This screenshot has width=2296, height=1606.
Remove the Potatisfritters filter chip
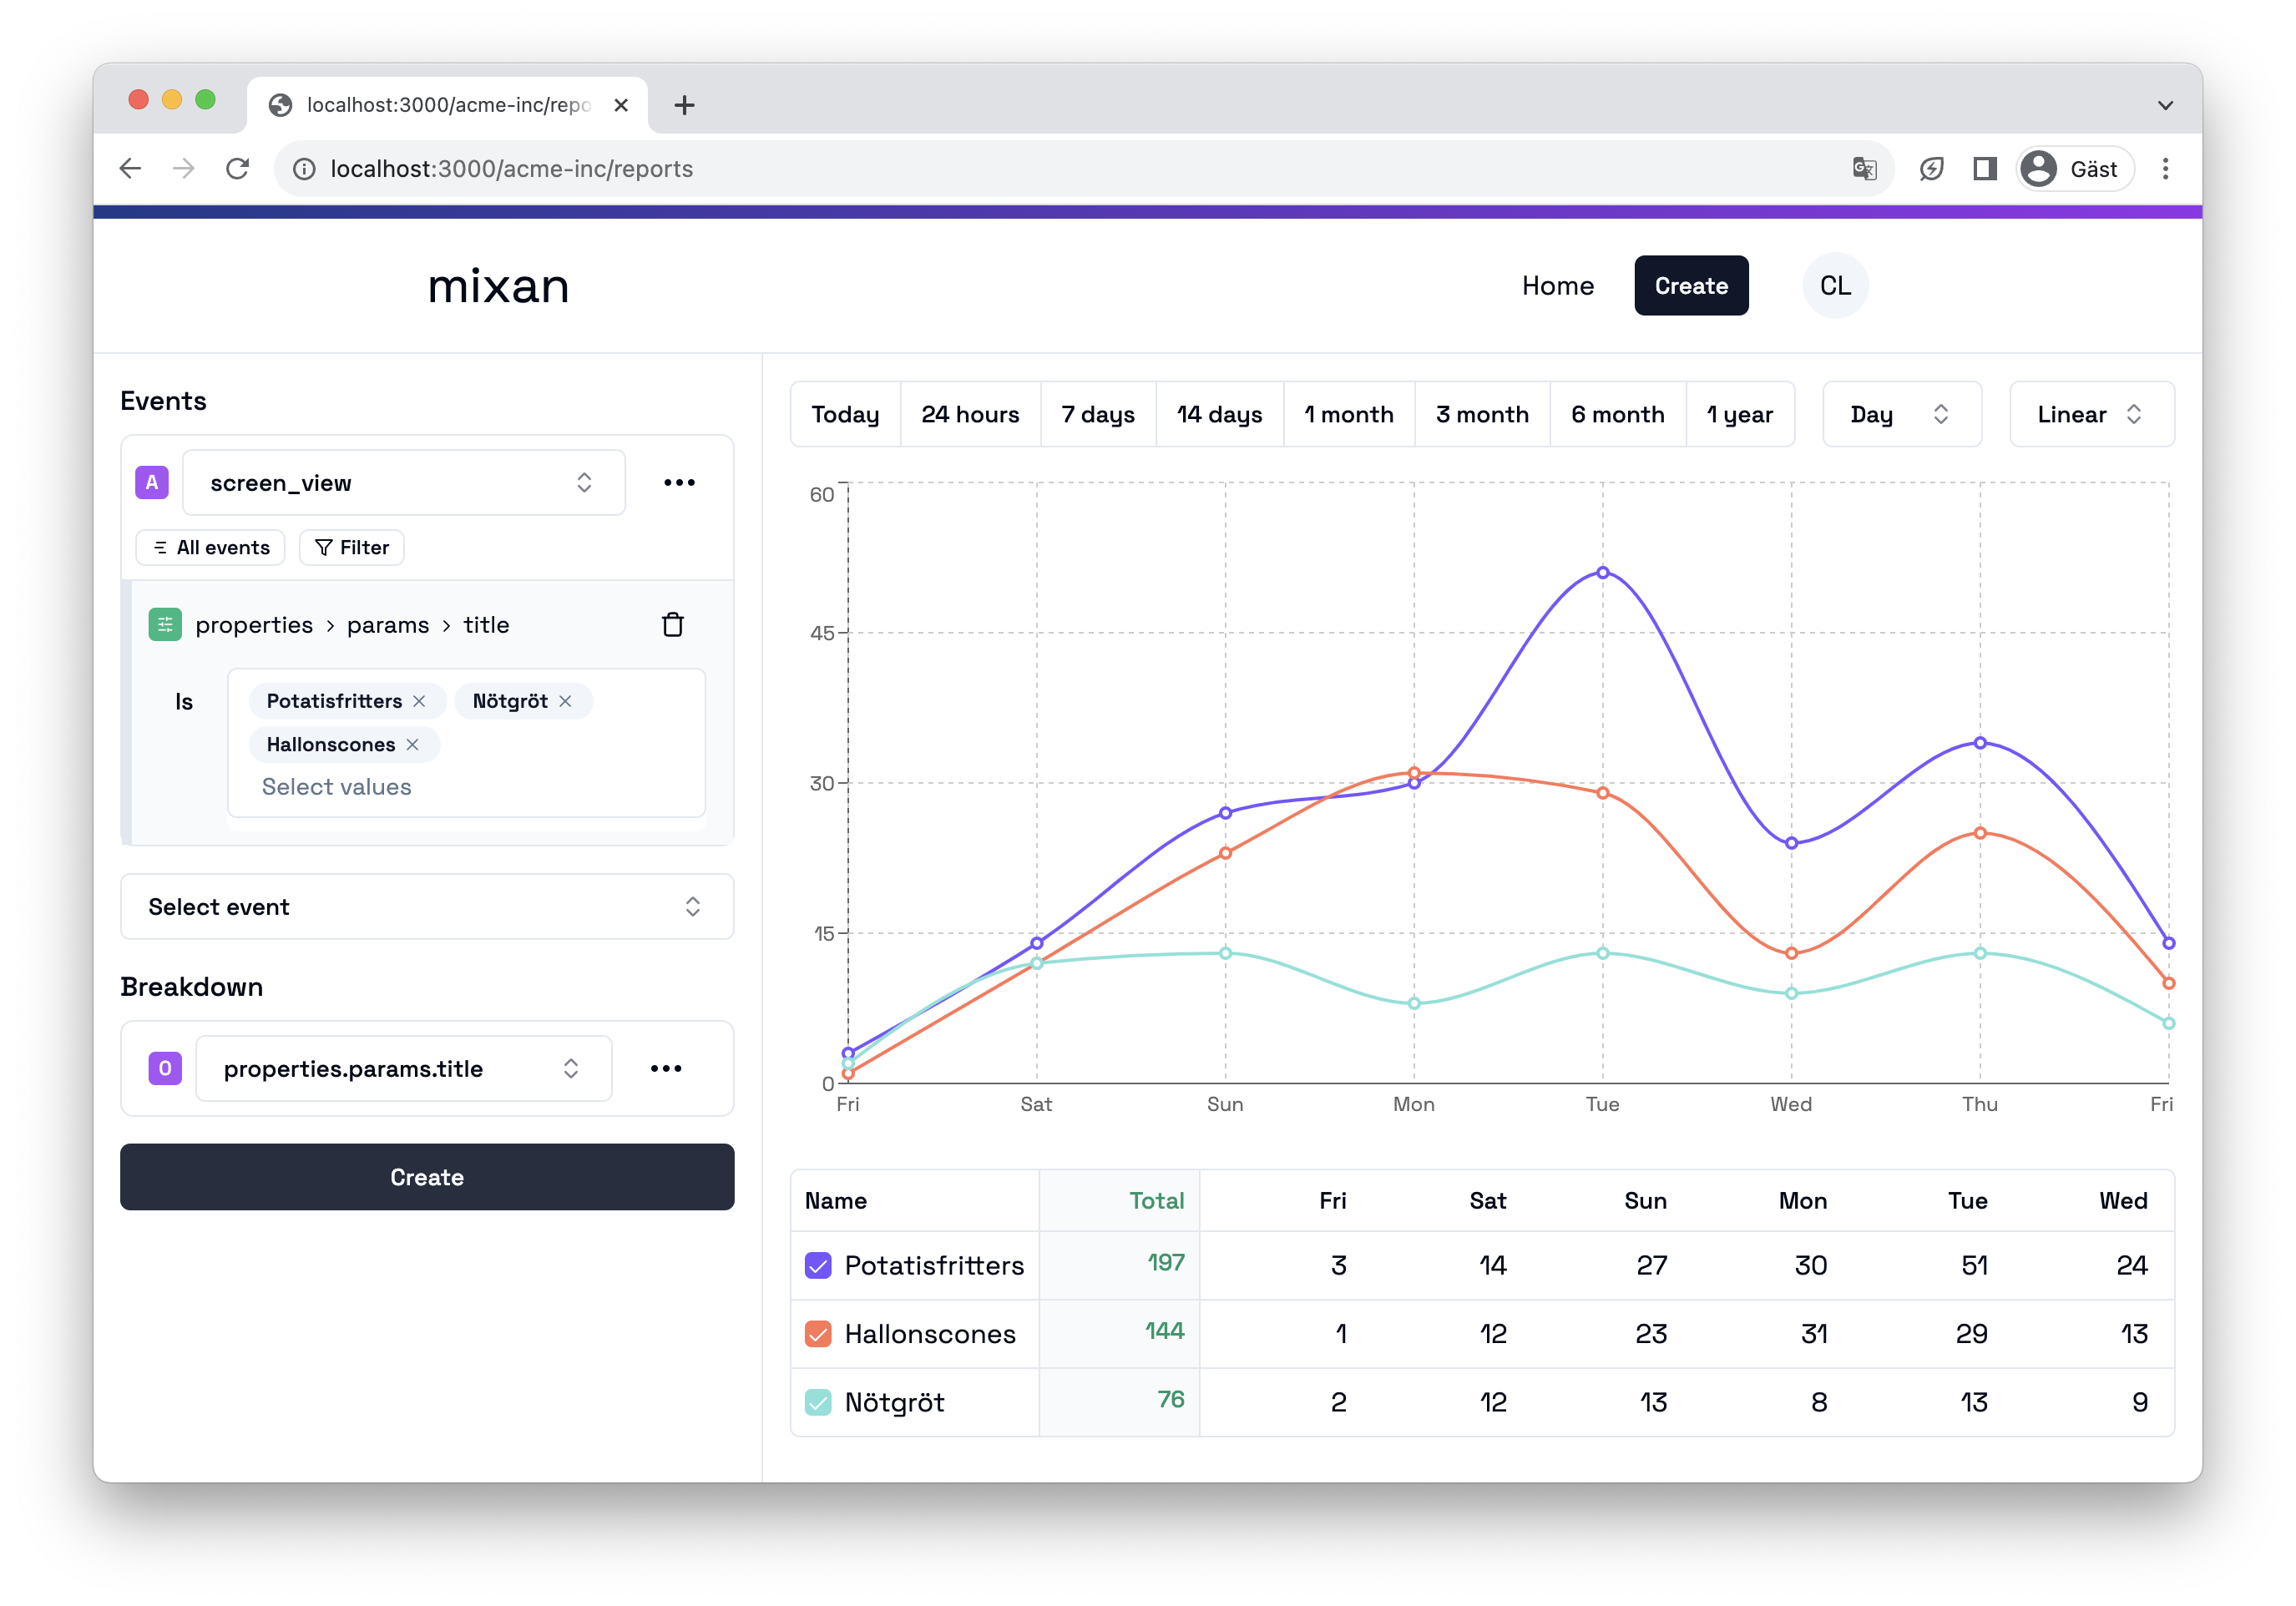[420, 701]
